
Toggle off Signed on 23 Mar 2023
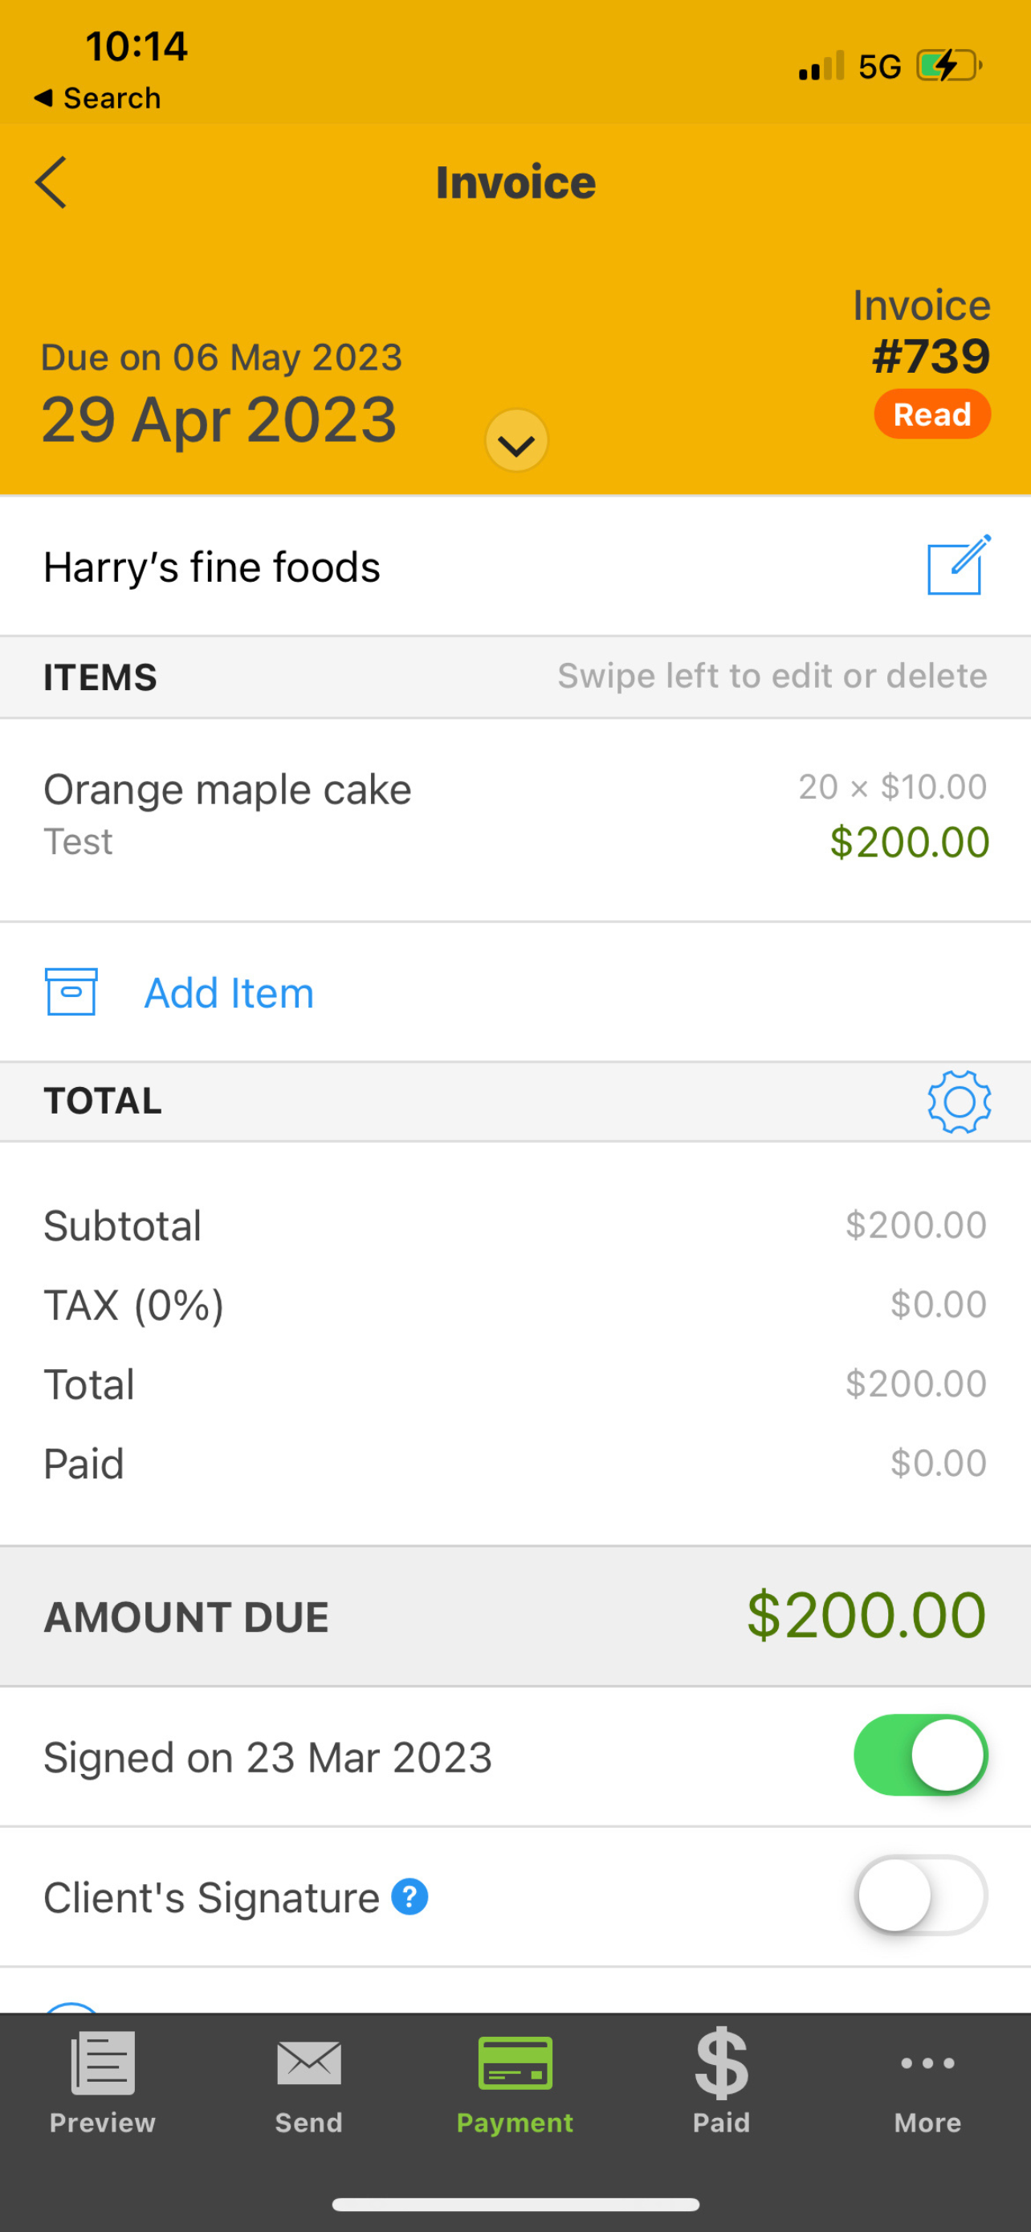tap(920, 1755)
